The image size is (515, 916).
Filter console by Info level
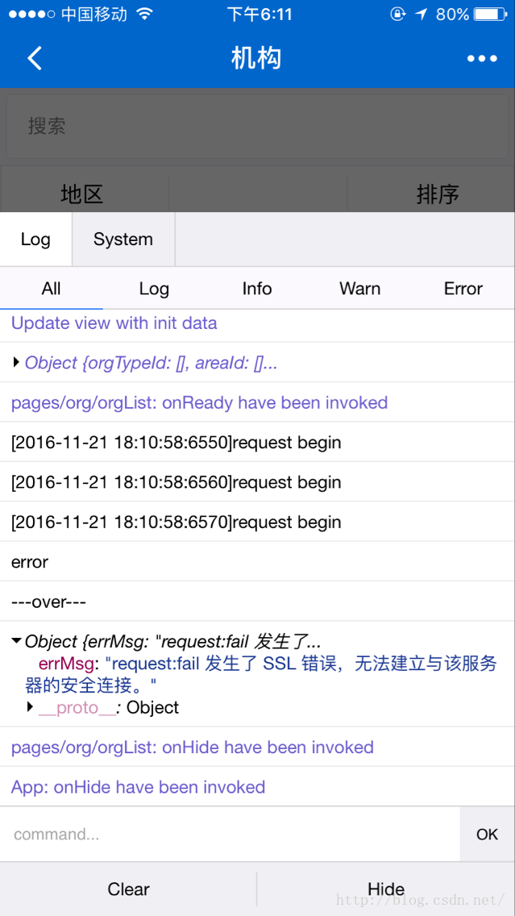coord(257,289)
